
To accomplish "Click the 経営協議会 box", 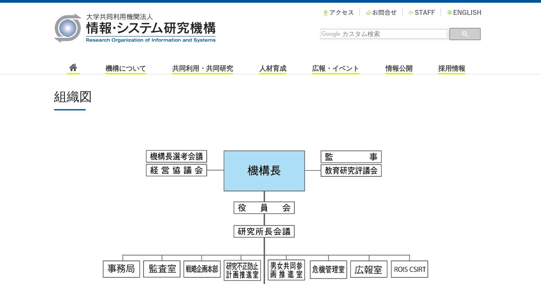I will point(176,170).
